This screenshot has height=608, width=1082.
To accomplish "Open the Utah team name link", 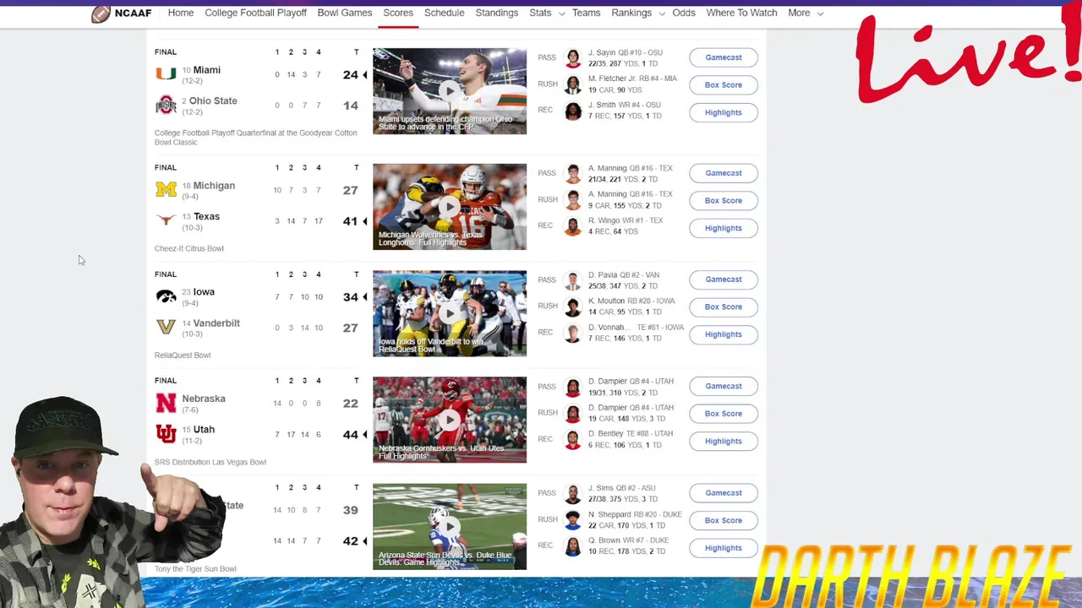I will 204,429.
